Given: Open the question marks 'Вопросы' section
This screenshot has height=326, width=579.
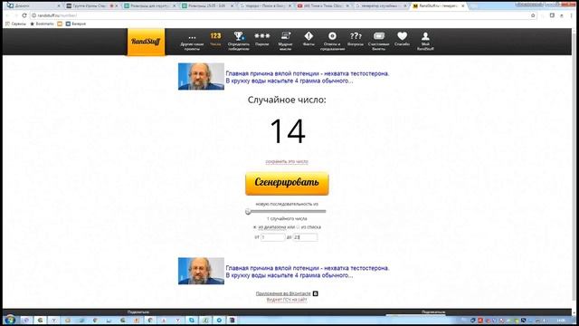Looking at the screenshot, I should point(356,39).
